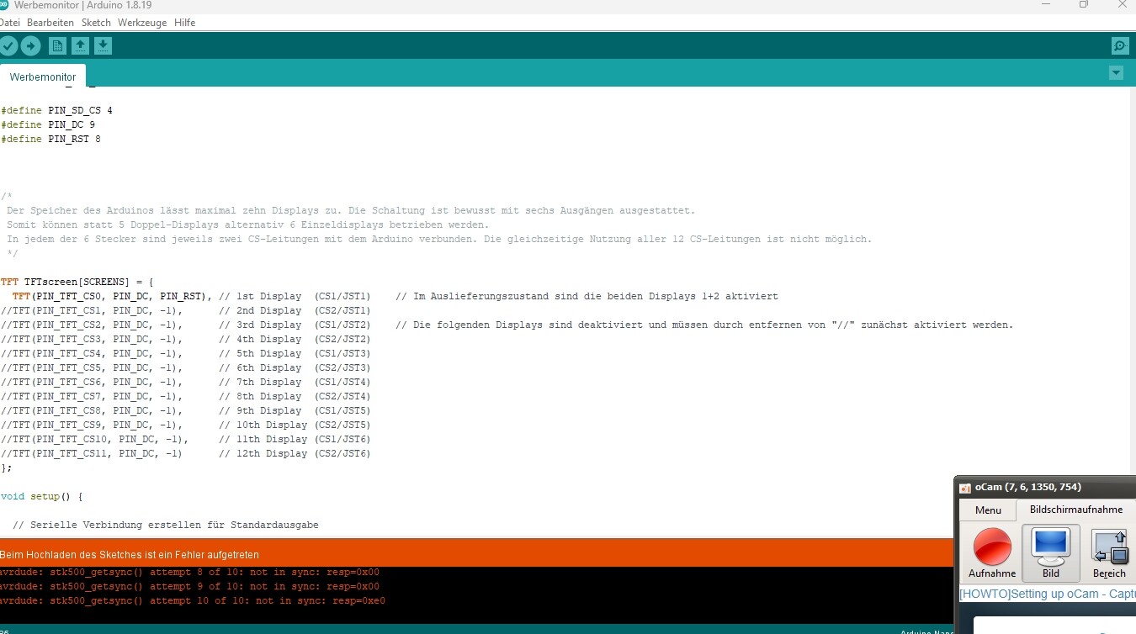Switch to oCam Menu tab
The image size is (1136, 634).
click(x=988, y=510)
